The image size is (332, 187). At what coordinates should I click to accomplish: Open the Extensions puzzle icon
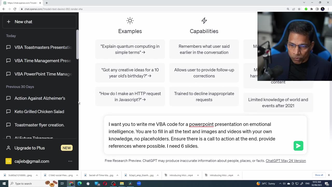[x=312, y=9]
